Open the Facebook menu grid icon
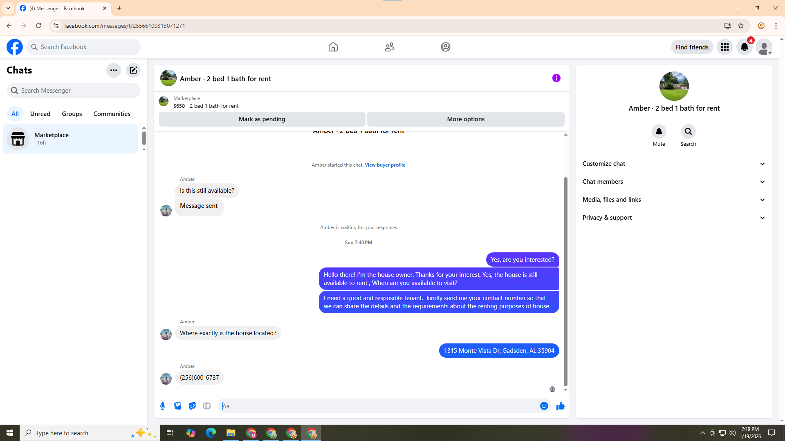The height and width of the screenshot is (441, 785). [x=725, y=47]
